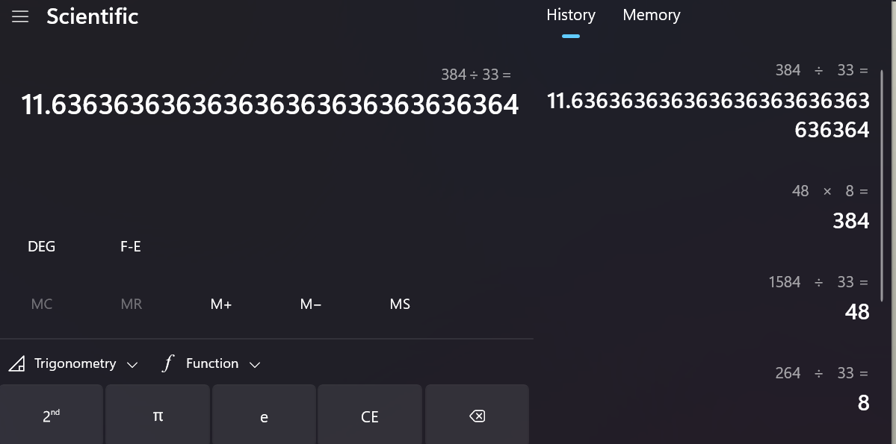Click the Scientific mode title

coord(93,16)
